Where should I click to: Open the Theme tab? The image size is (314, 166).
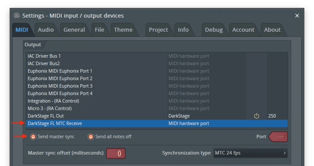(123, 30)
